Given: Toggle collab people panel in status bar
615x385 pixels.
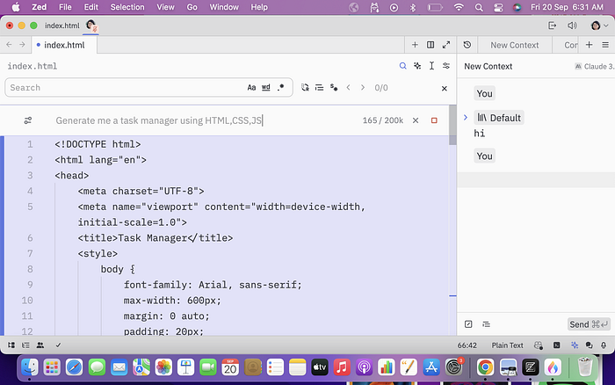Looking at the screenshot, I should click(x=40, y=345).
